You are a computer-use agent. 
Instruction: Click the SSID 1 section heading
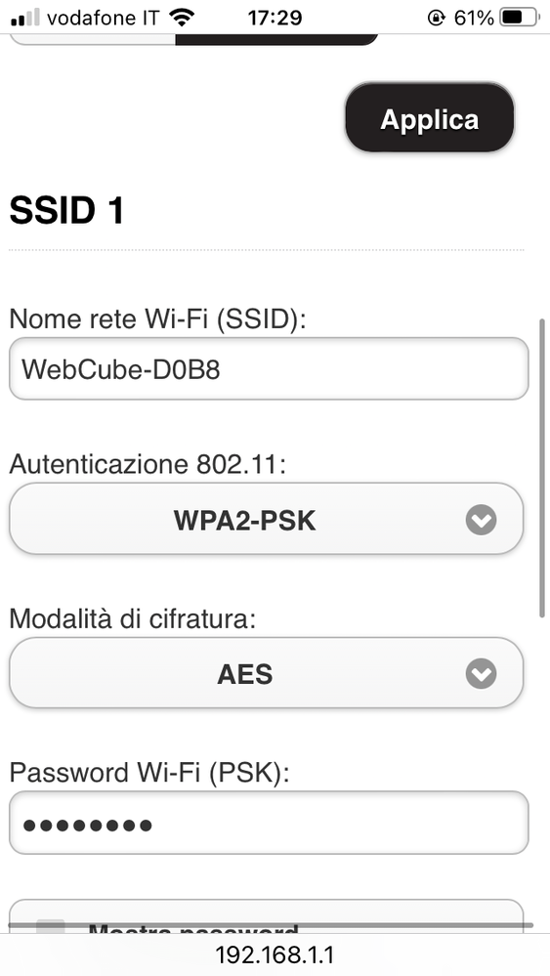tap(66, 210)
